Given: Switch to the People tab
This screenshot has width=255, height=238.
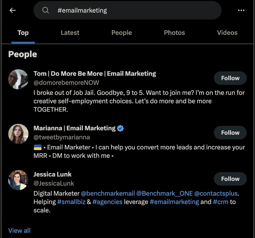Looking at the screenshot, I should pos(121,33).
